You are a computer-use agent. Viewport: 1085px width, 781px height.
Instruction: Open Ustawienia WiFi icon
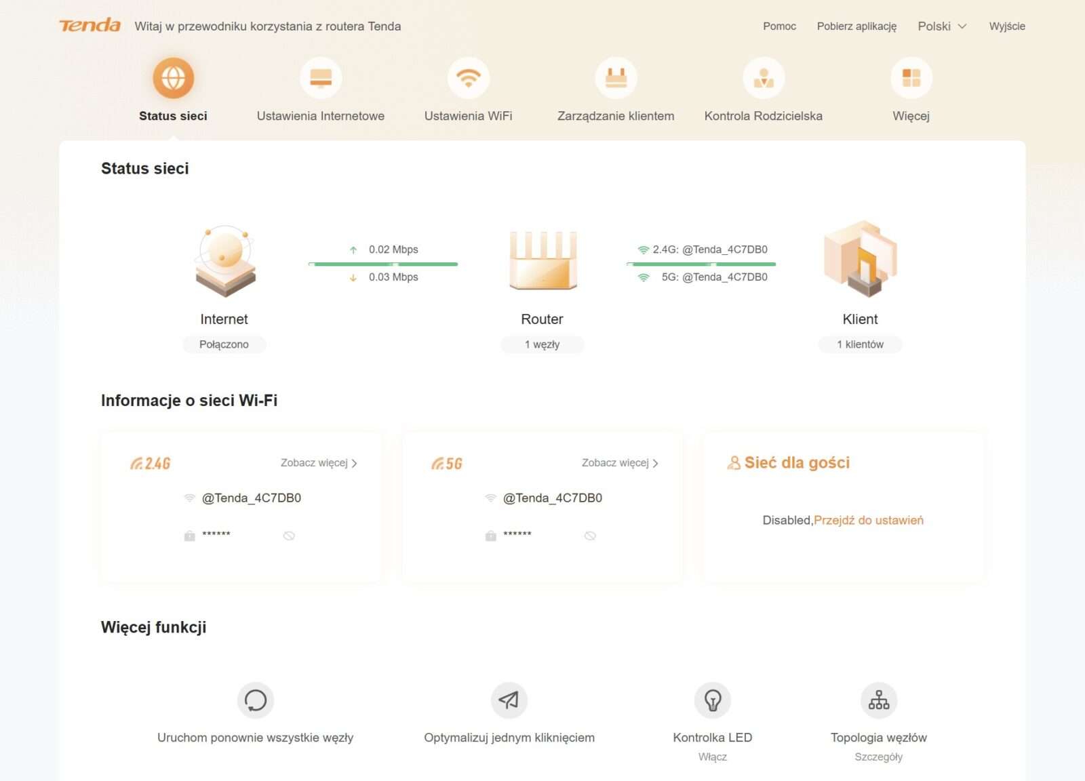pos(468,79)
